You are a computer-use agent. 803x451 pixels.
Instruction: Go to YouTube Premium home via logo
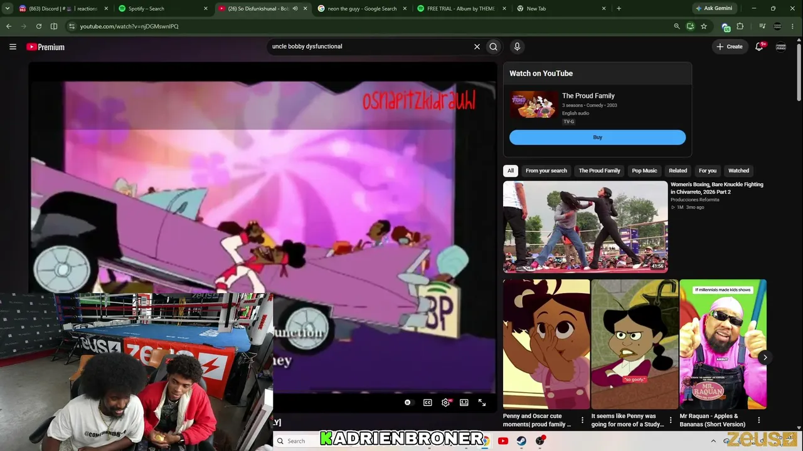46,47
